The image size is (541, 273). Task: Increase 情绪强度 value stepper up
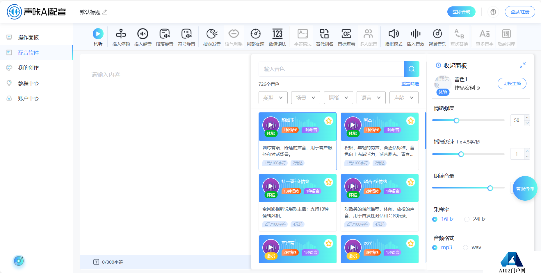pyautogui.click(x=527, y=117)
